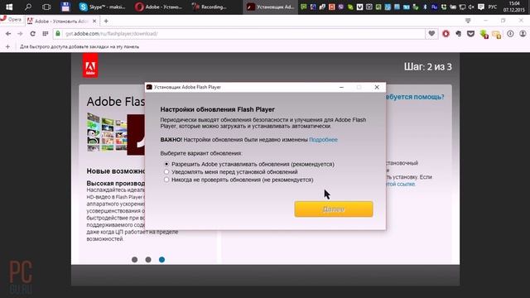Close the Adobe browser tab
This screenshot has height=298, width=530.
[94, 21]
